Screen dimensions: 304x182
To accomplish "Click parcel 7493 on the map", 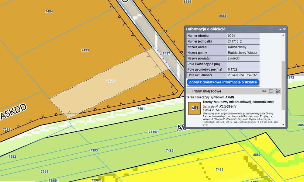I will pos(85,50).
